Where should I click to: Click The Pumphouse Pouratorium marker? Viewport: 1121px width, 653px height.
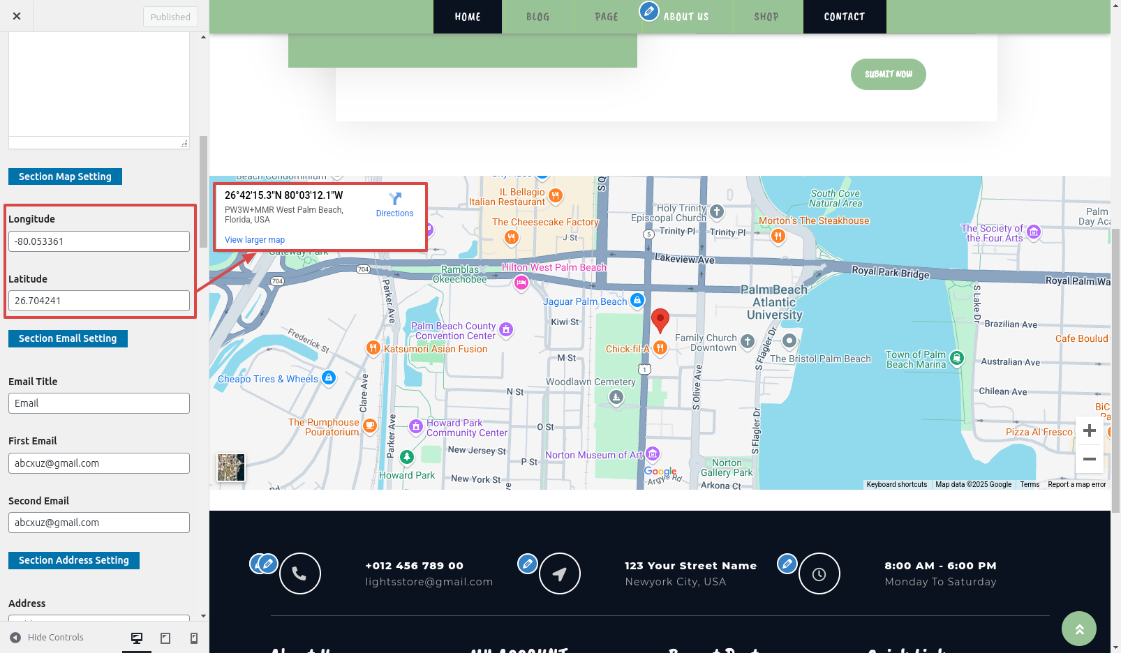370,425
